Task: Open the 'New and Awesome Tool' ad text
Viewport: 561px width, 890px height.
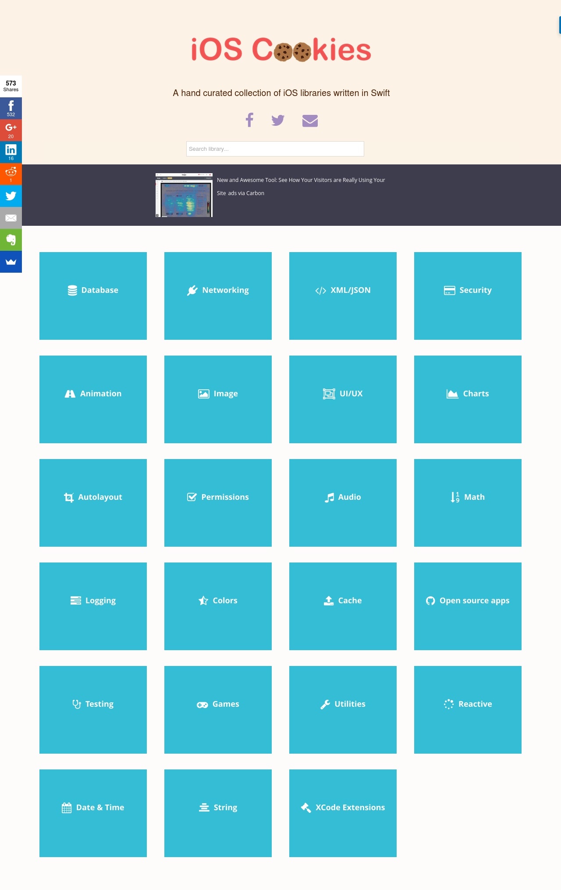Action: (301, 186)
